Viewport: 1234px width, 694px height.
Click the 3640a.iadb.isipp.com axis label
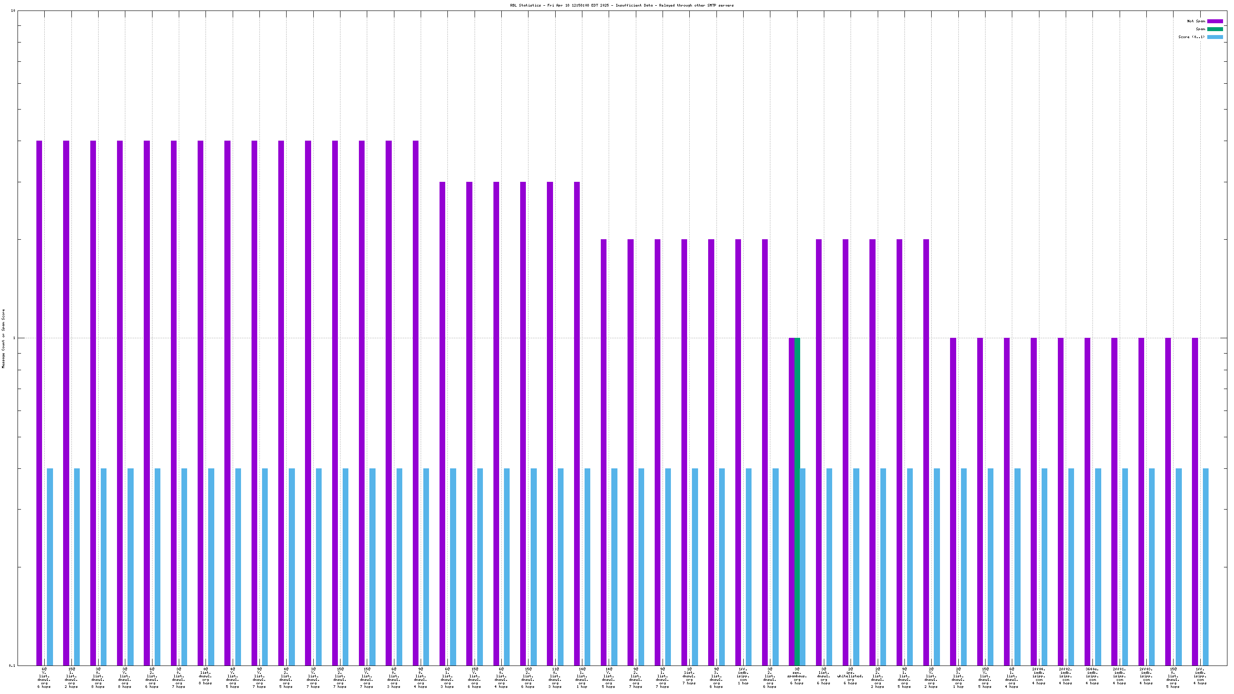[x=1092, y=676]
